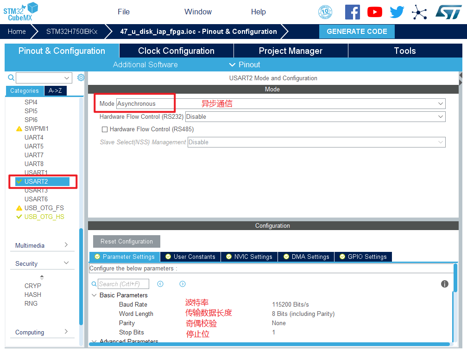This screenshot has height=353, width=467.
Task: Open Hardware Flow Control (RS232) dropdown
Action: pyautogui.click(x=315, y=116)
